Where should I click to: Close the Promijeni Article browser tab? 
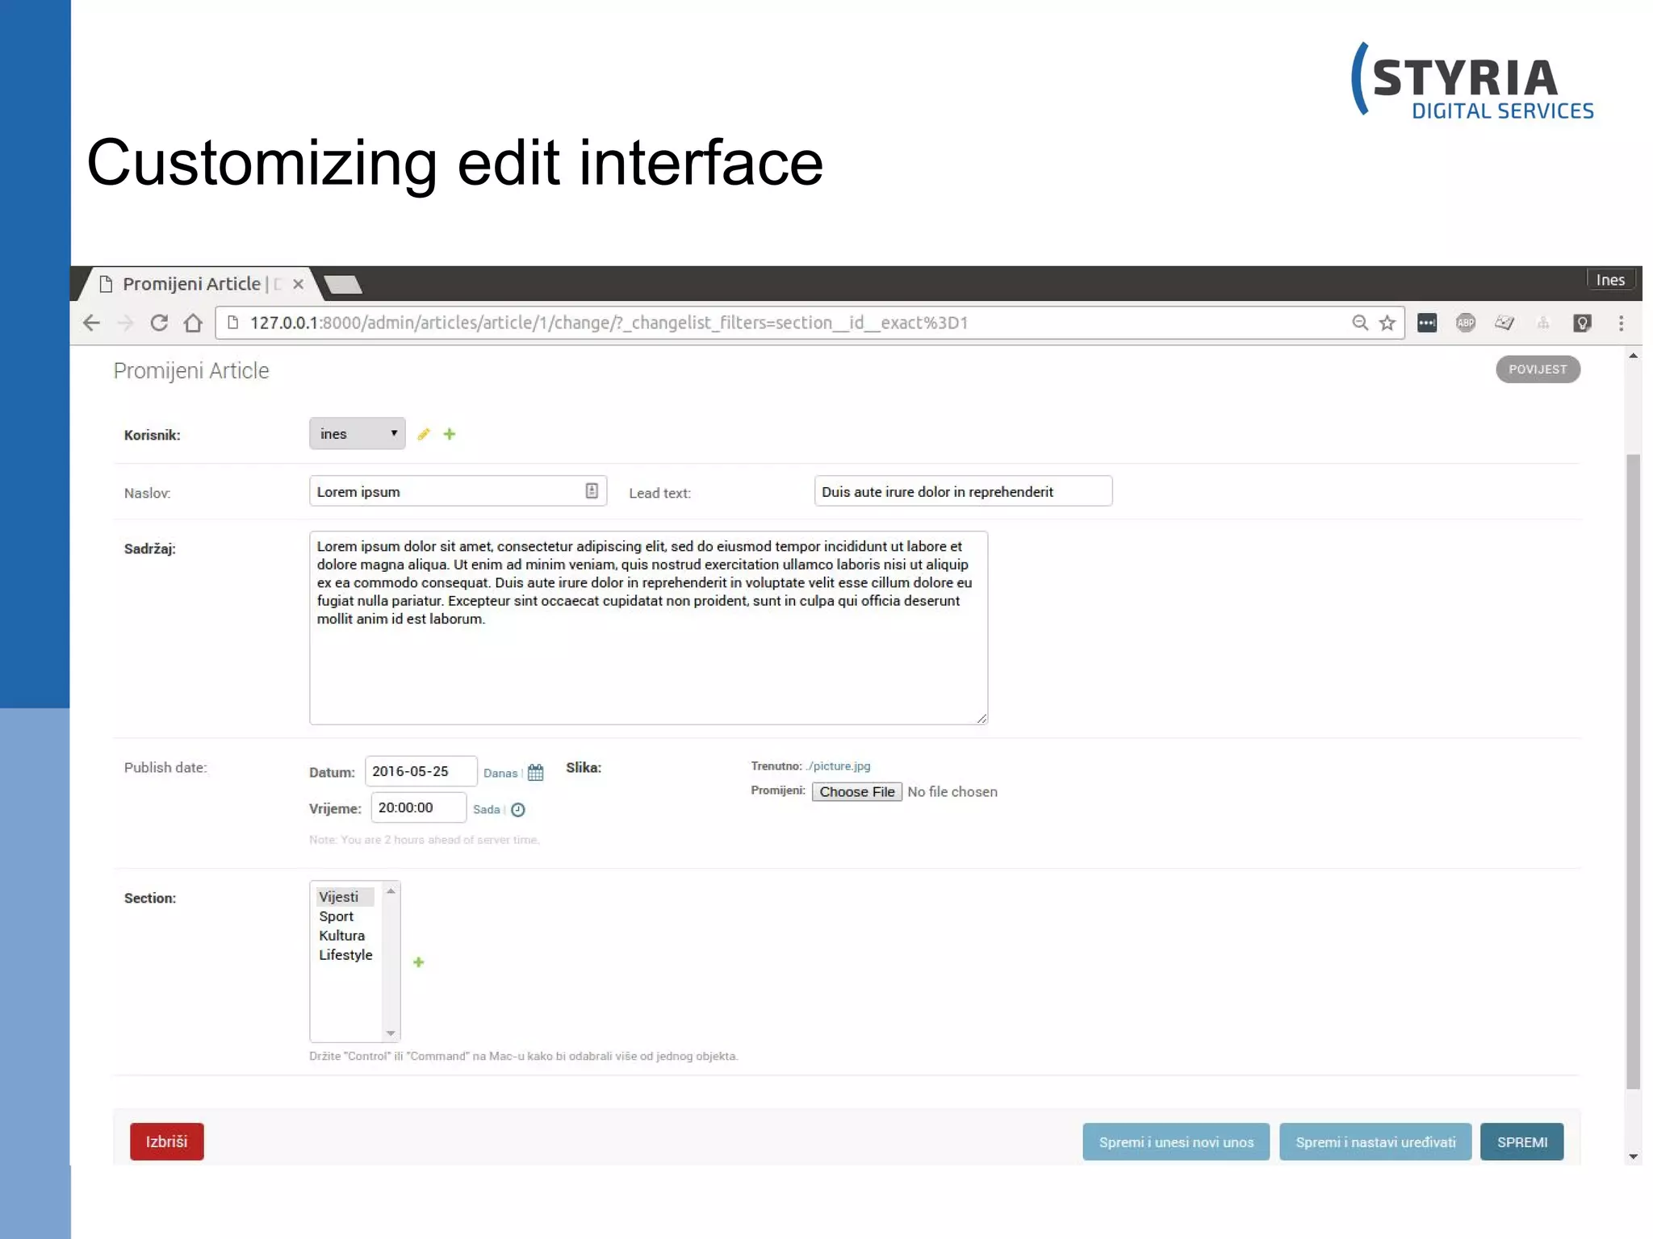[298, 284]
